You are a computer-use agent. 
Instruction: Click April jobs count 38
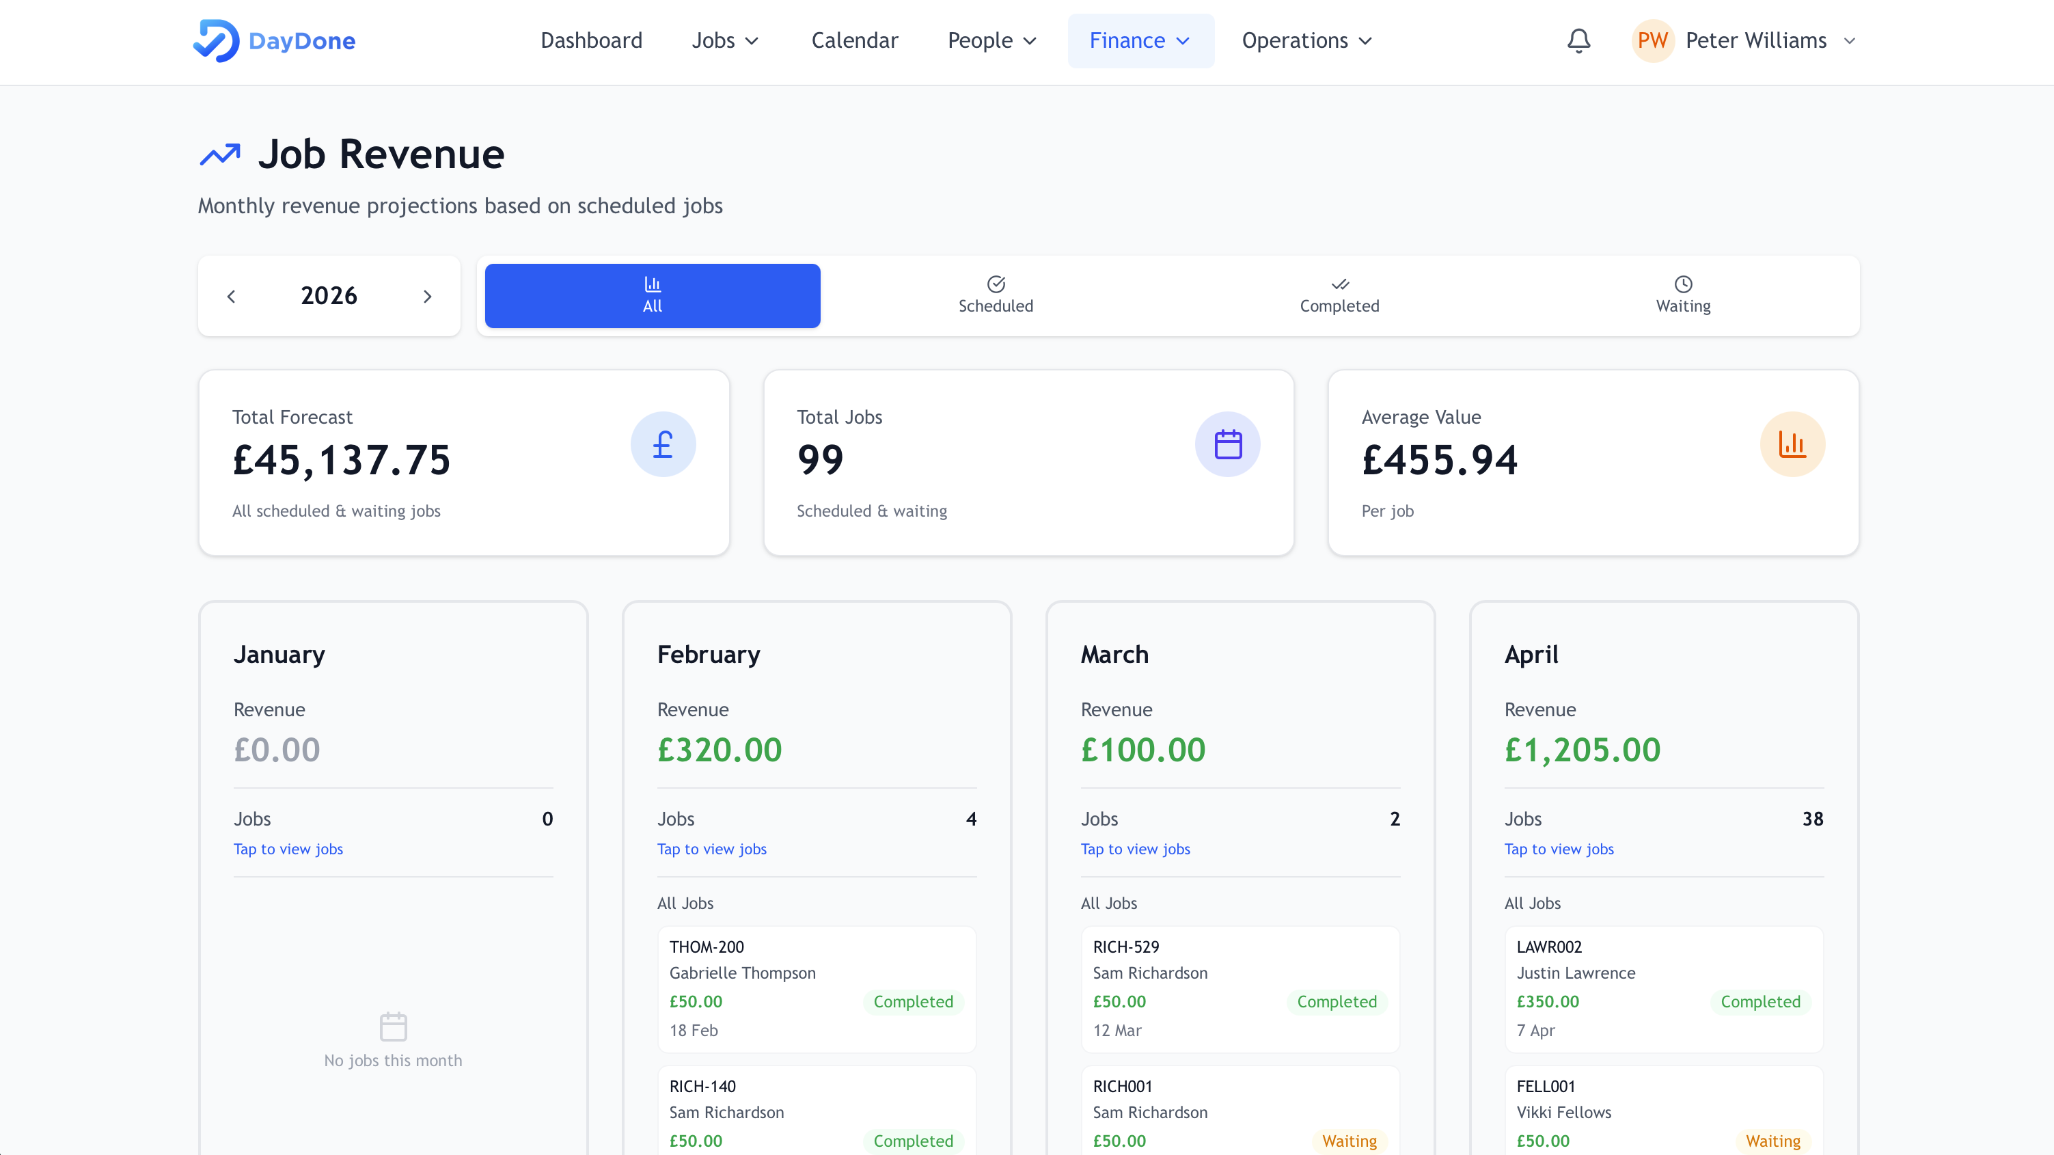1812,818
